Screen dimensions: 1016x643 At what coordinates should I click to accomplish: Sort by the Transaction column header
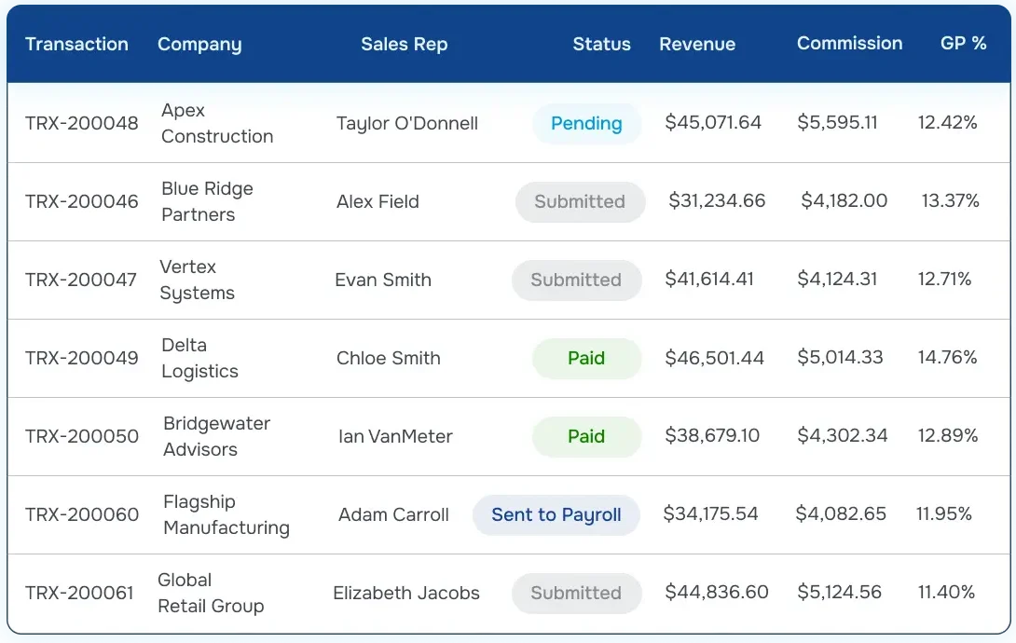[x=76, y=44]
